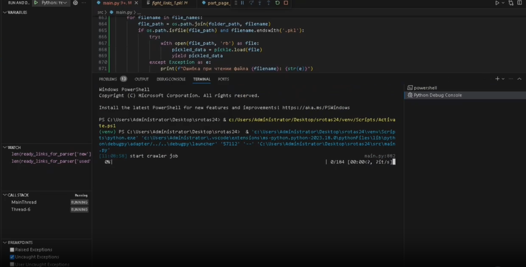The width and height of the screenshot is (526, 267).
Task: Start debugging with the green play icon
Action: click(x=36, y=3)
